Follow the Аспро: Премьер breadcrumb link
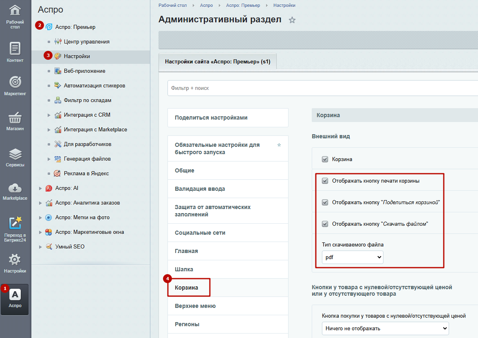 (243, 5)
